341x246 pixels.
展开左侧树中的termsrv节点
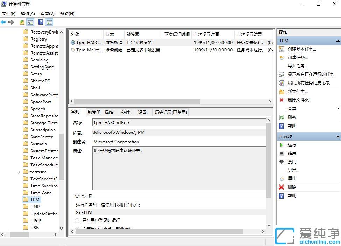[x=19, y=172]
